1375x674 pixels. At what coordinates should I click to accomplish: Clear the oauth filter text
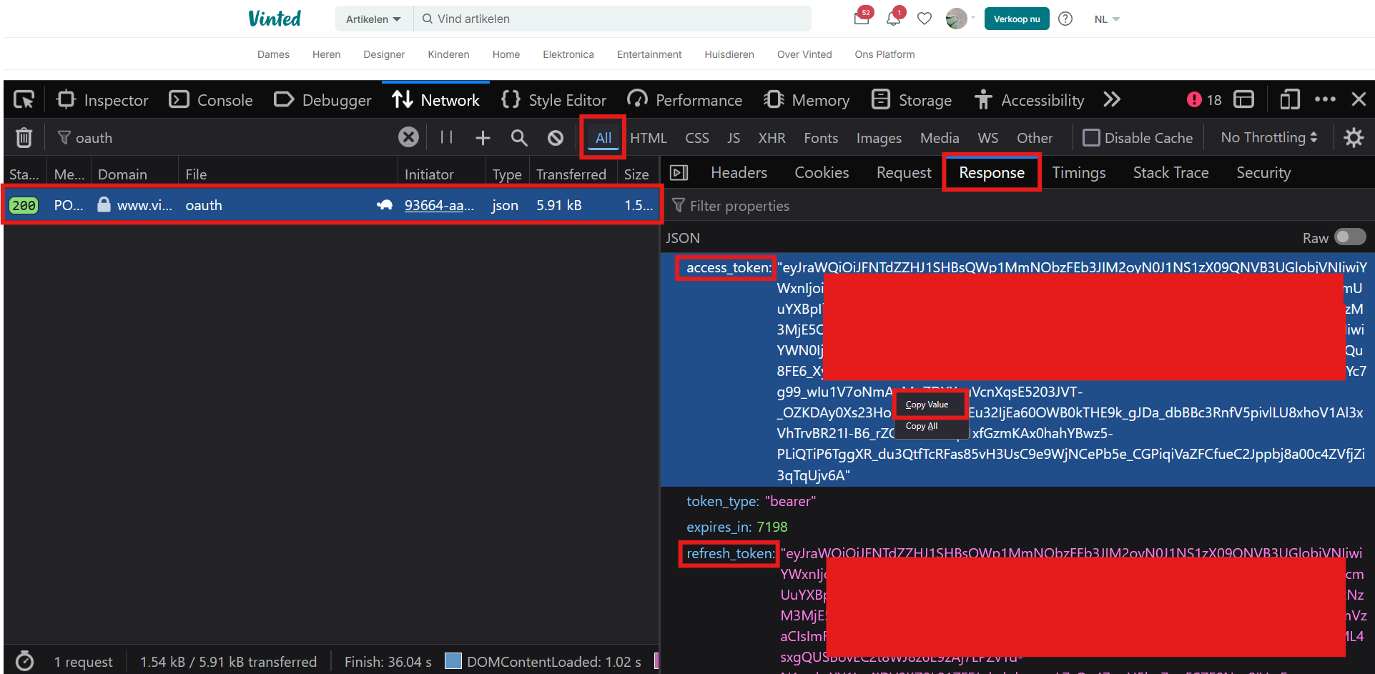[x=408, y=137]
